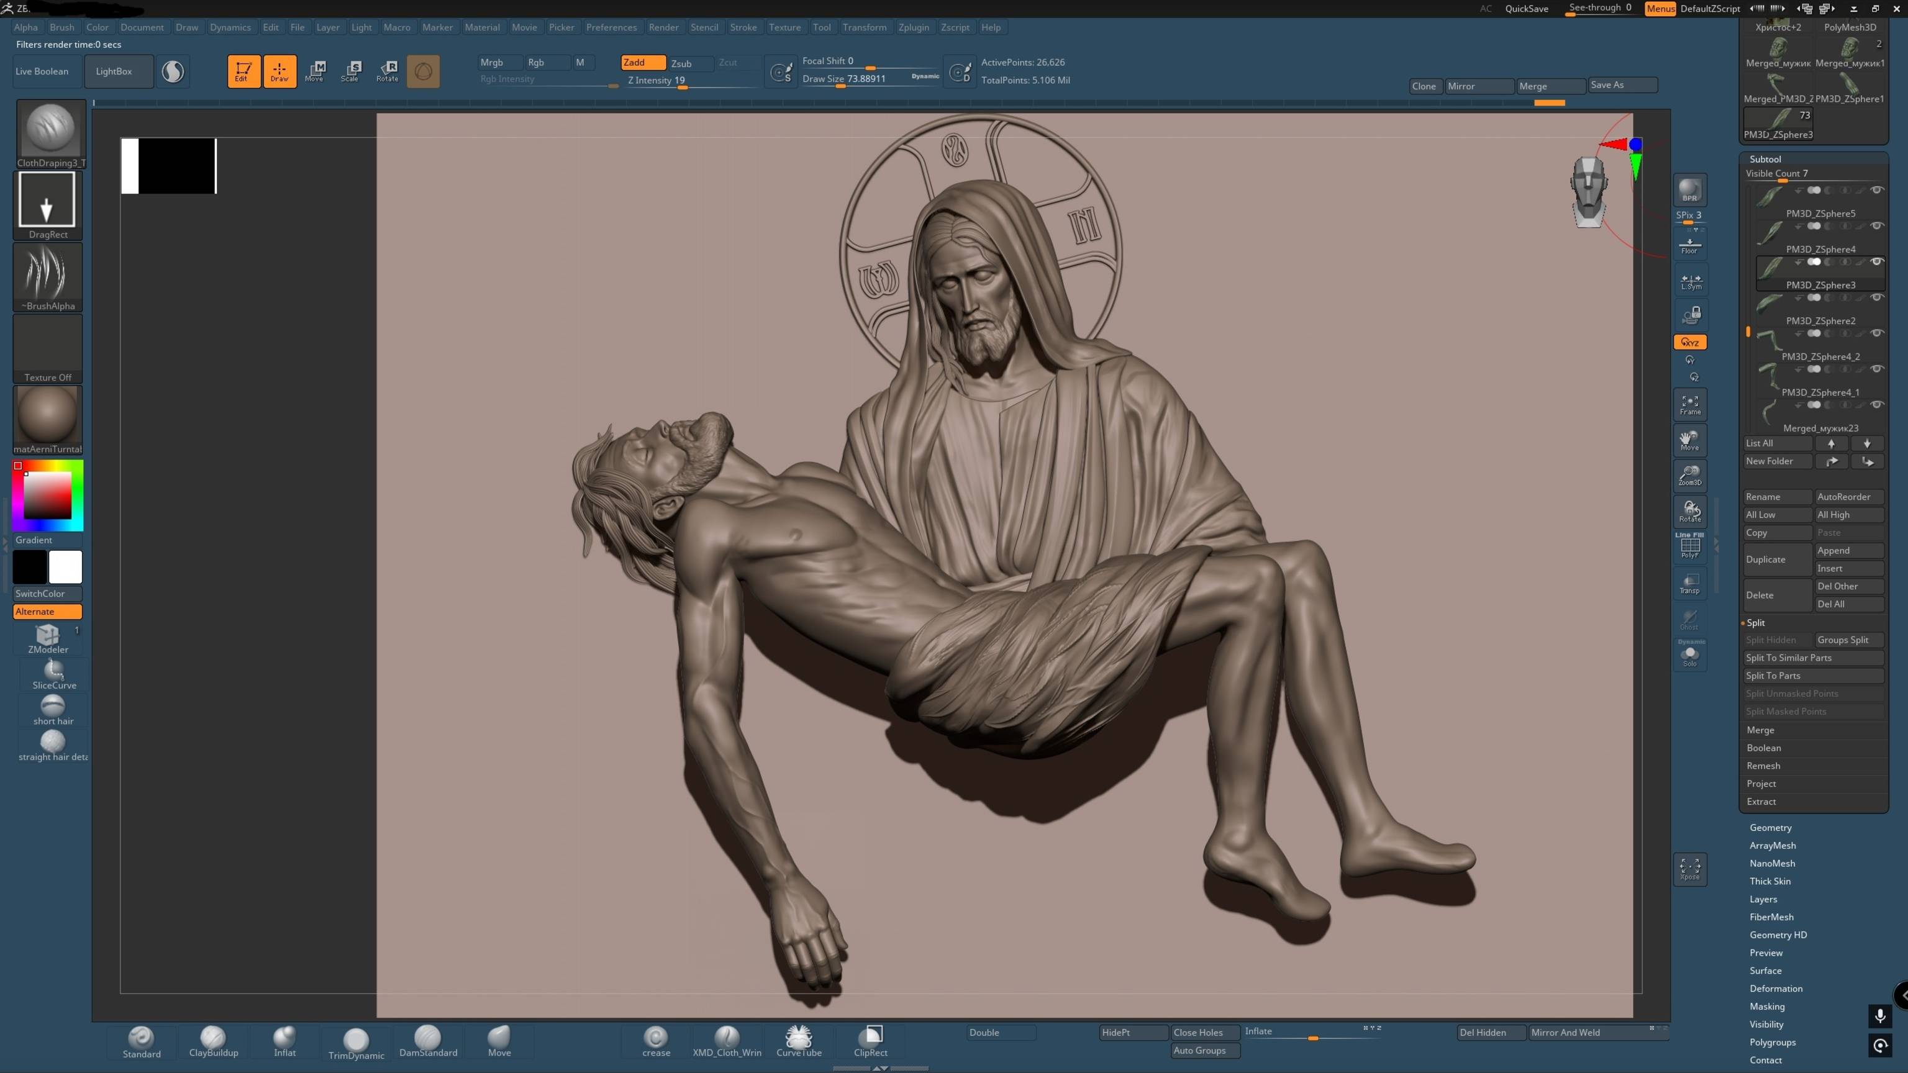Choose the ClipRect brush

coord(870,1042)
